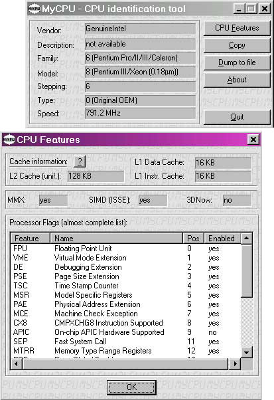Close the CPU Features window
This screenshot has width=274, height=400.
click(x=253, y=140)
